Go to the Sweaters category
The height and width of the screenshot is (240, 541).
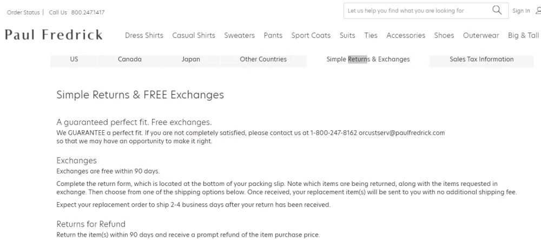pos(239,36)
